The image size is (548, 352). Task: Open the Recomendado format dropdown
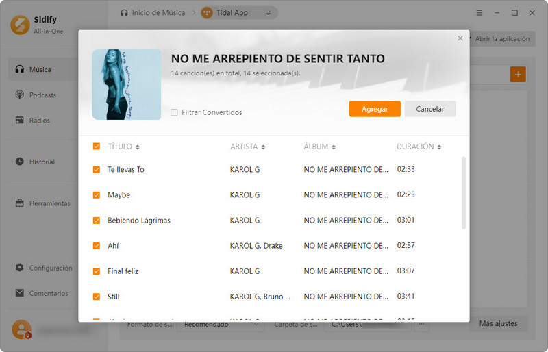pos(221,325)
